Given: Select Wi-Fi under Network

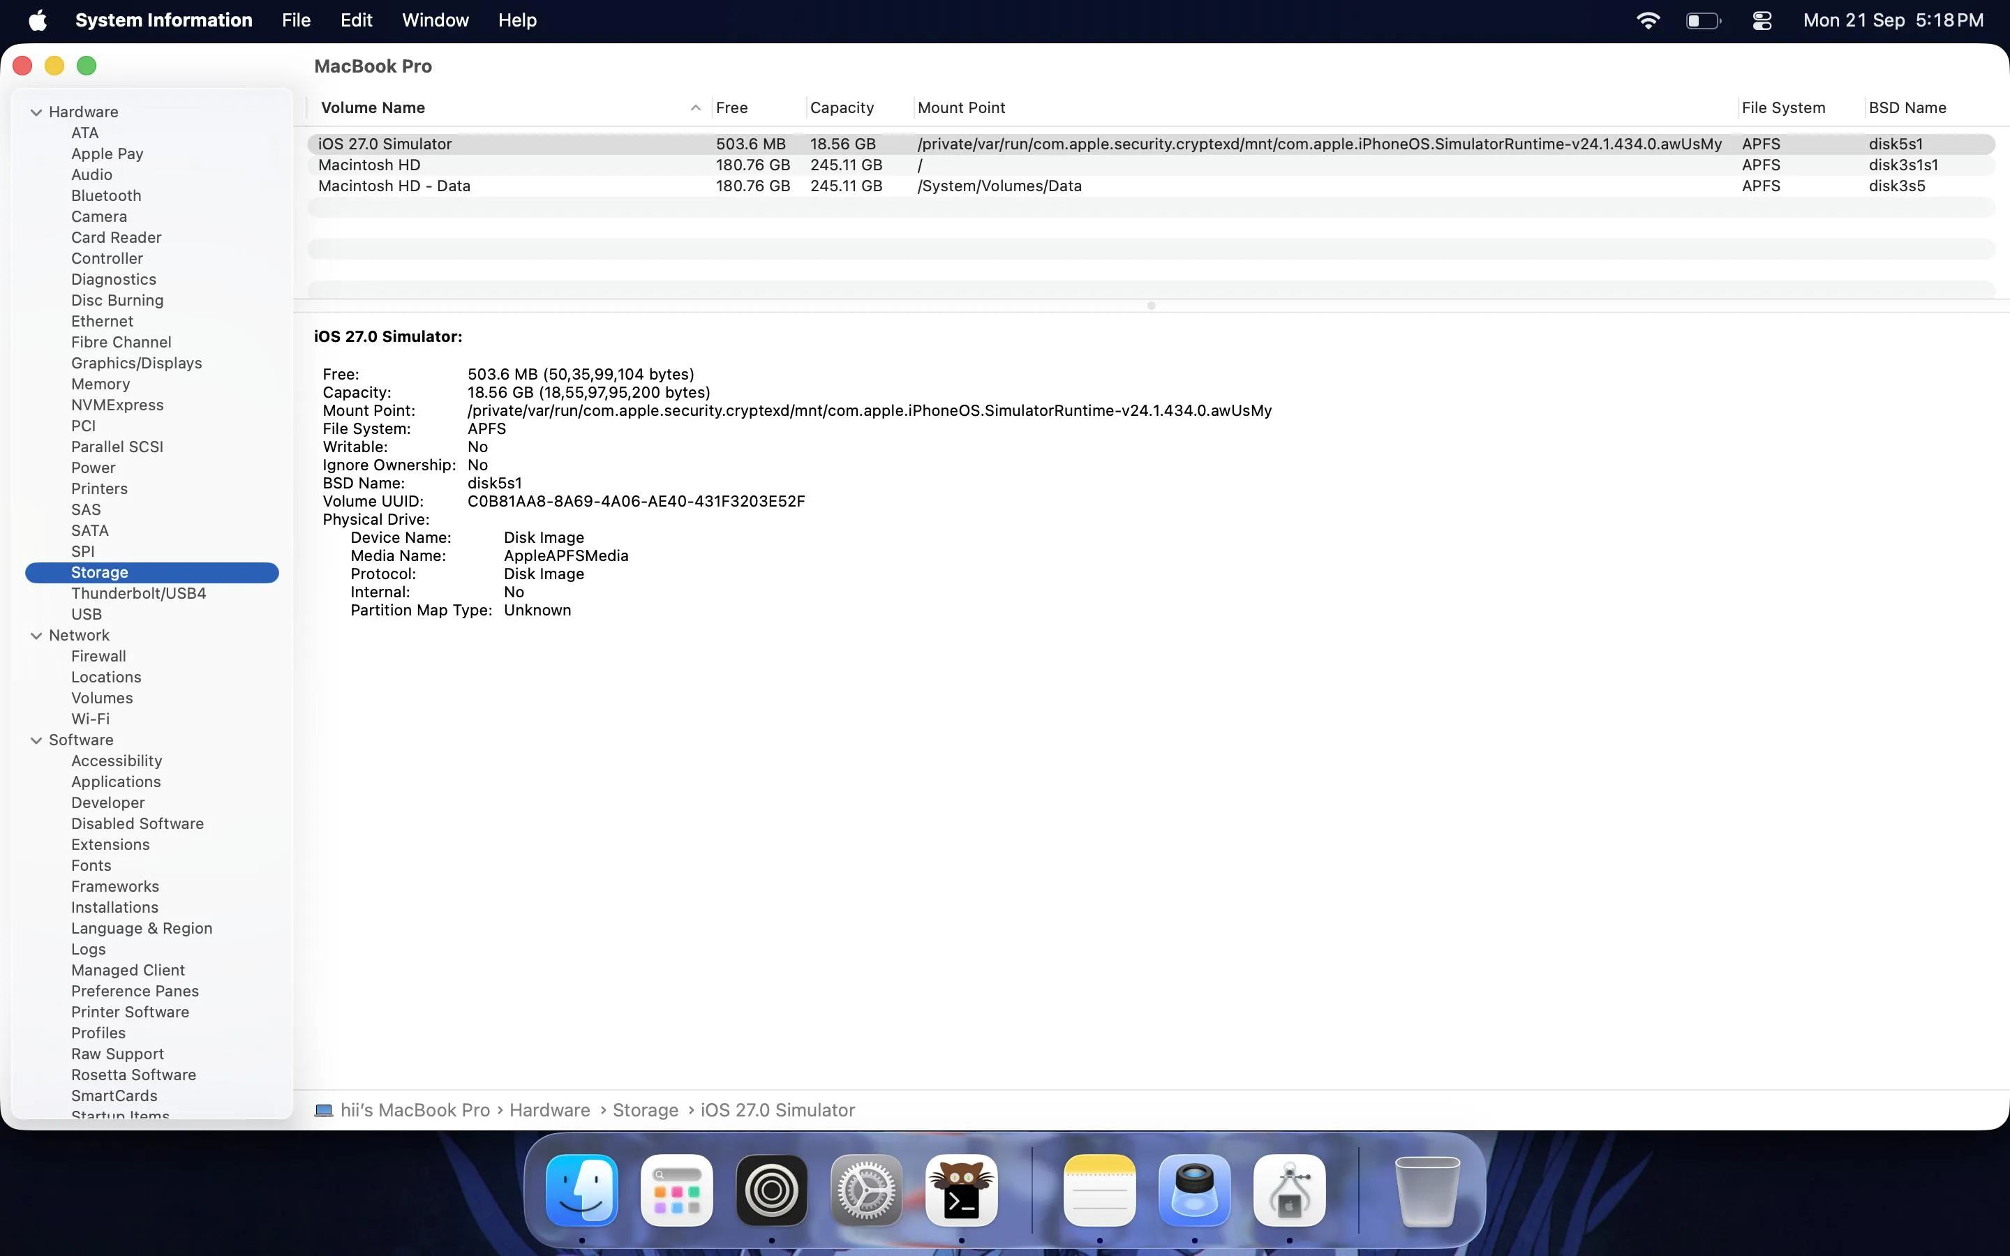Looking at the screenshot, I should pos(91,719).
